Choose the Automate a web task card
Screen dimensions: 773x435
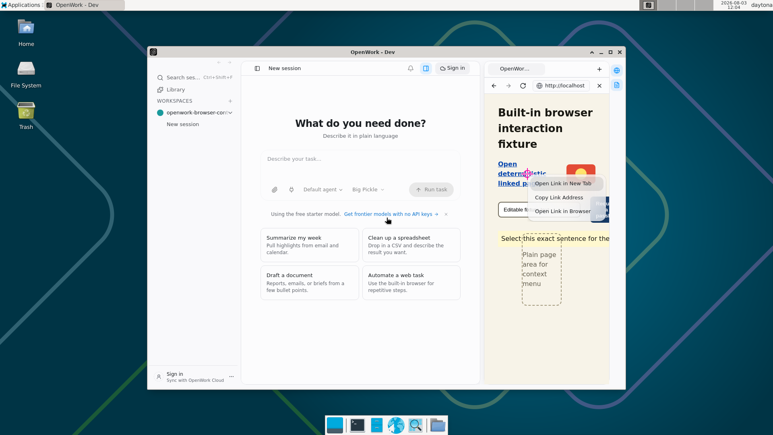coord(411,283)
